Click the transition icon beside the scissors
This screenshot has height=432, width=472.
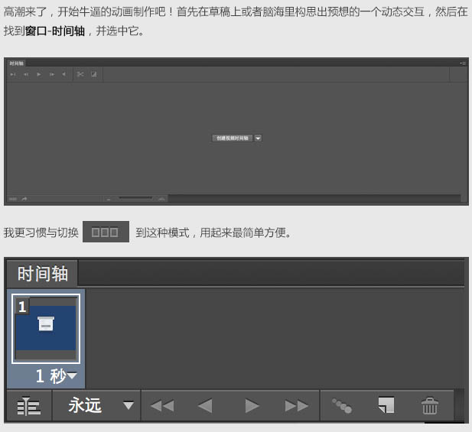pos(94,74)
